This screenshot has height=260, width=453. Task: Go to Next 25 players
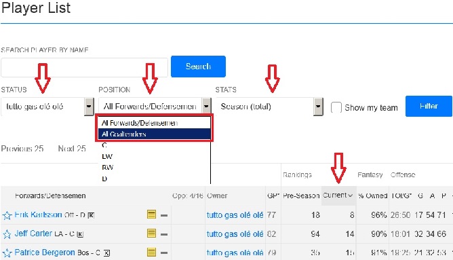click(72, 149)
